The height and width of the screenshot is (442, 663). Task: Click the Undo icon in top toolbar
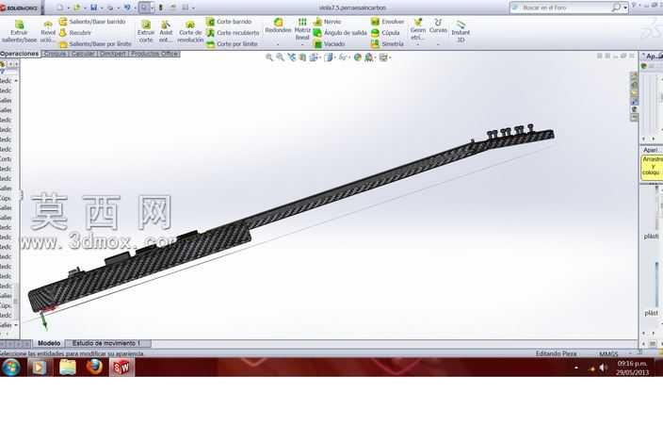tap(127, 8)
